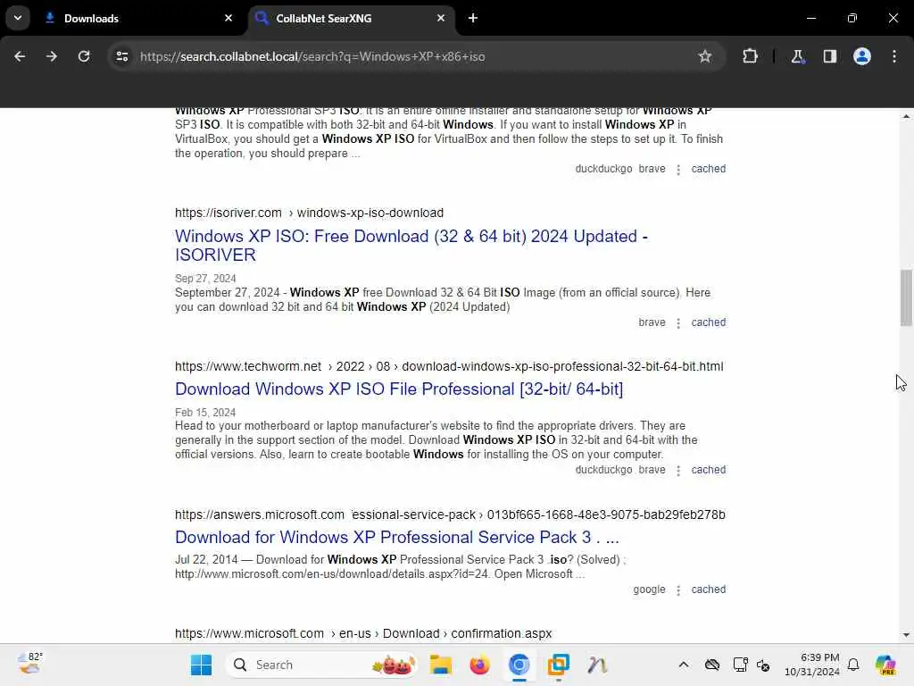Open the Extensions puzzle icon

(750, 56)
